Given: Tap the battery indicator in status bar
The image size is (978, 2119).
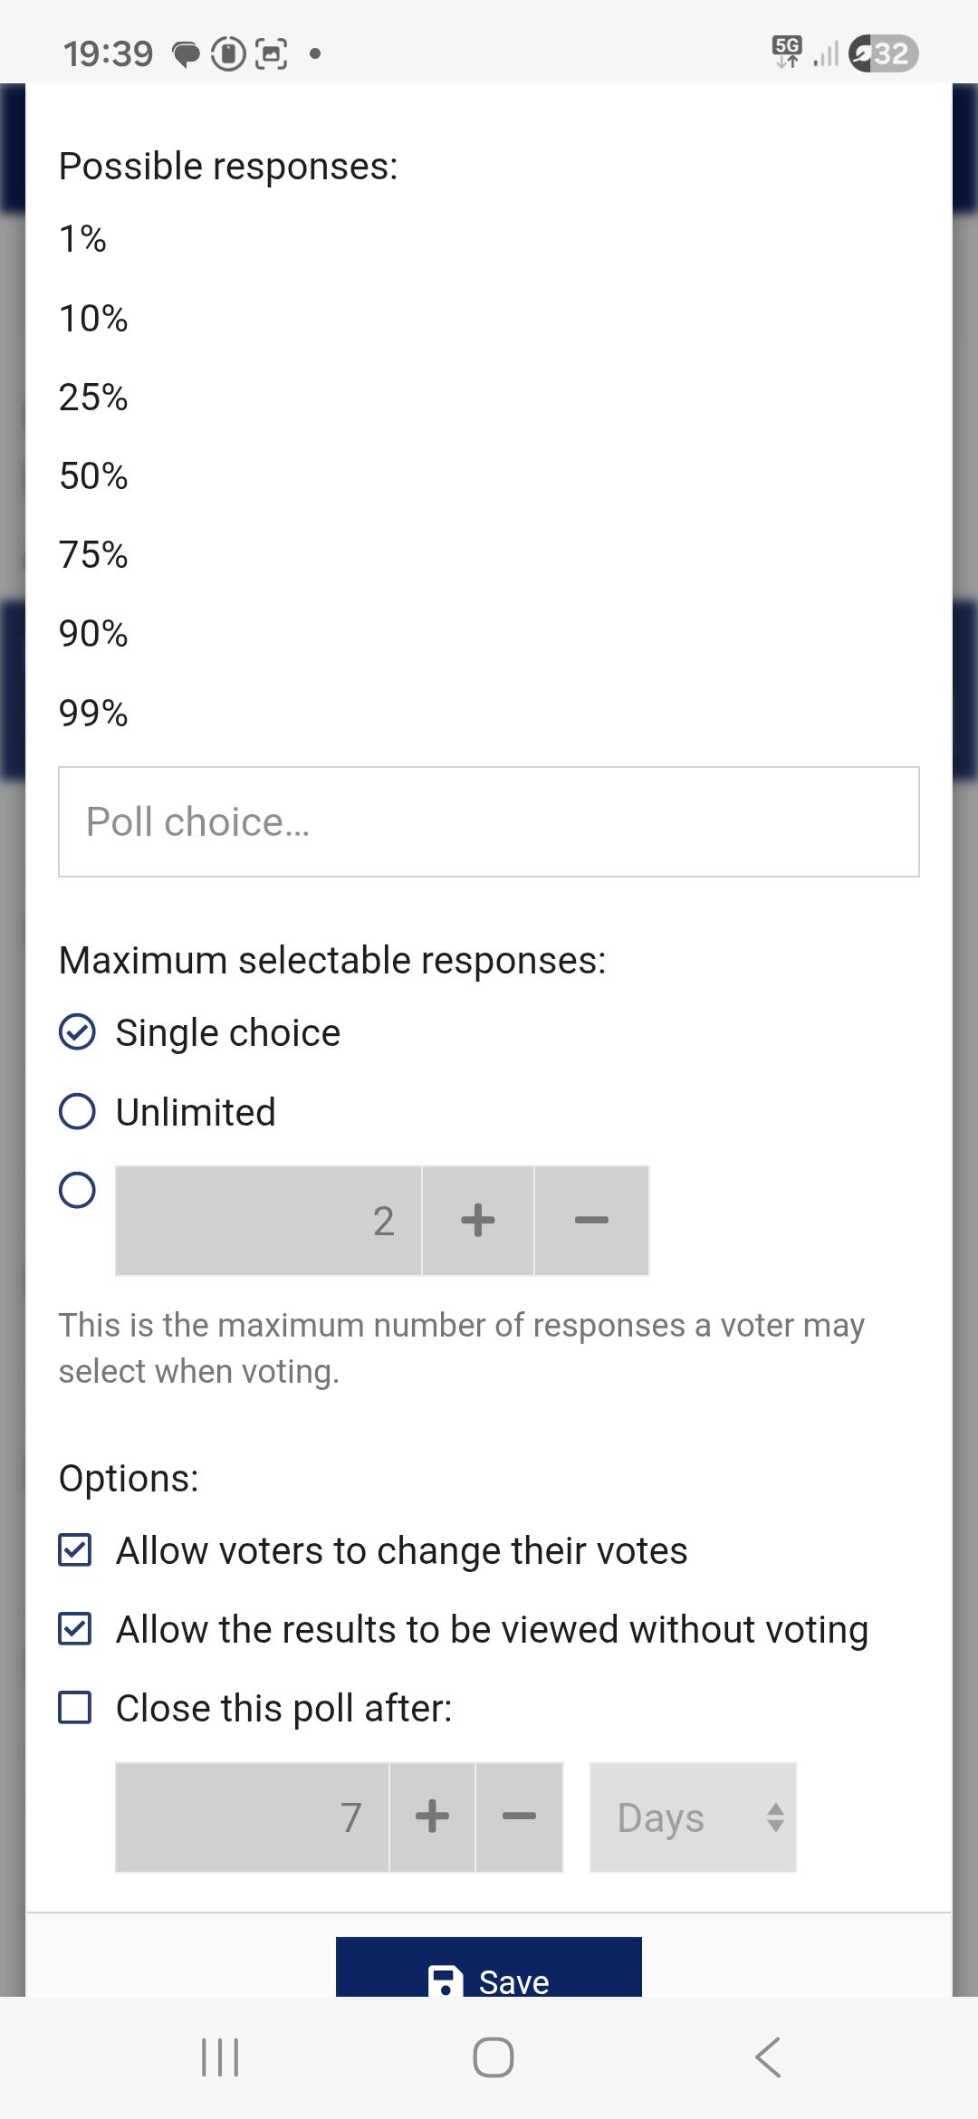Looking at the screenshot, I should (x=884, y=53).
